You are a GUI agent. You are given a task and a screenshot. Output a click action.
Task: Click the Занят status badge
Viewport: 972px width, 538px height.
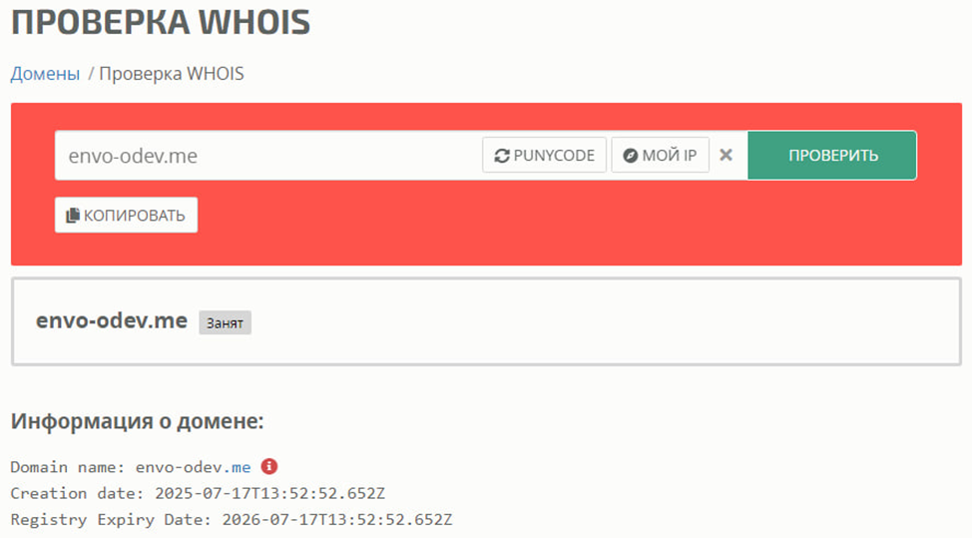(225, 322)
